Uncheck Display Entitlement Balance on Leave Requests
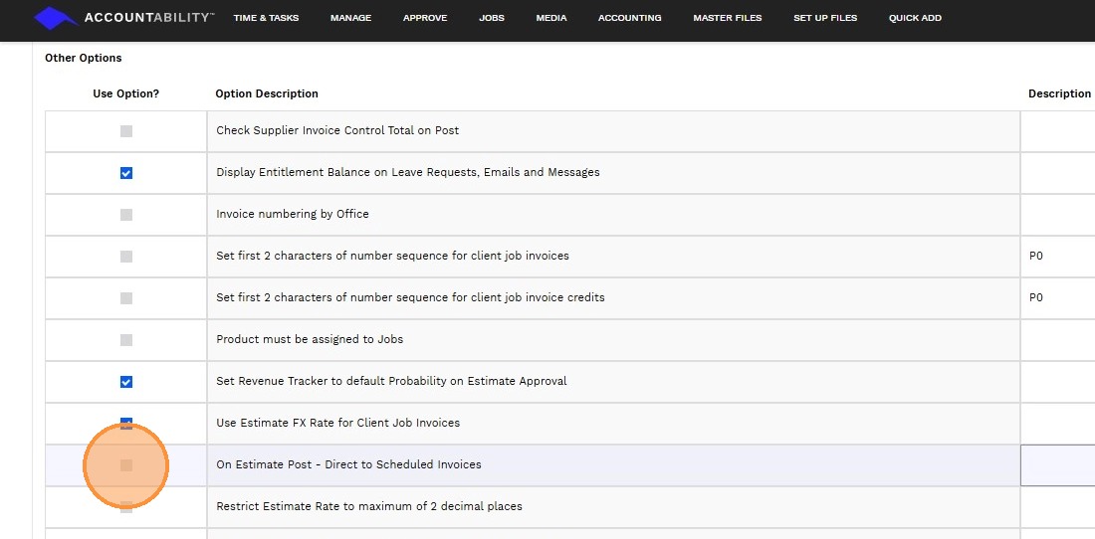Screen dimensions: 1095x539 [126, 173]
